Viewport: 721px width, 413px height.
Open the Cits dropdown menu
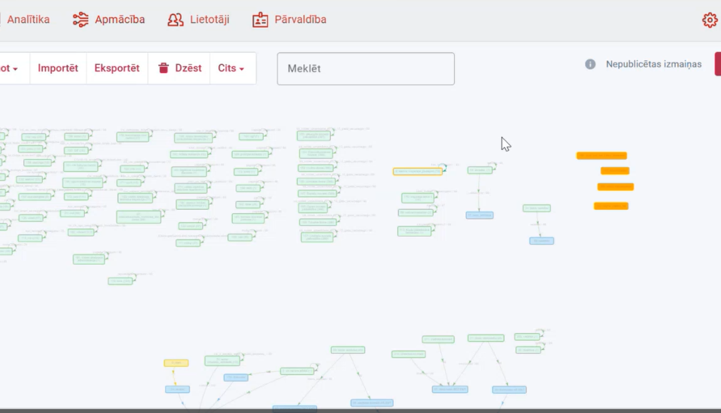coord(231,68)
